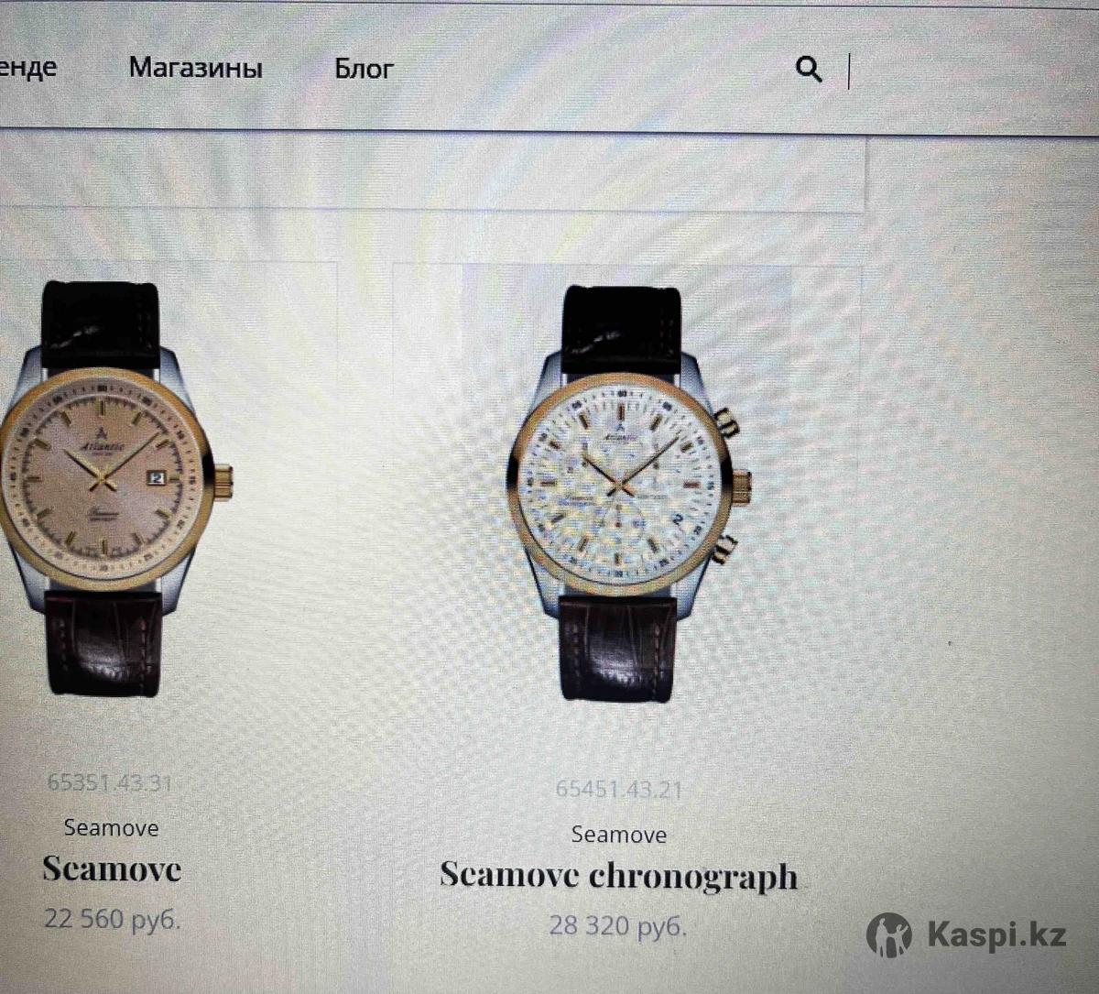The height and width of the screenshot is (994, 1099).
Task: Click the Kaspi.kz watermark text
Action: (x=996, y=936)
